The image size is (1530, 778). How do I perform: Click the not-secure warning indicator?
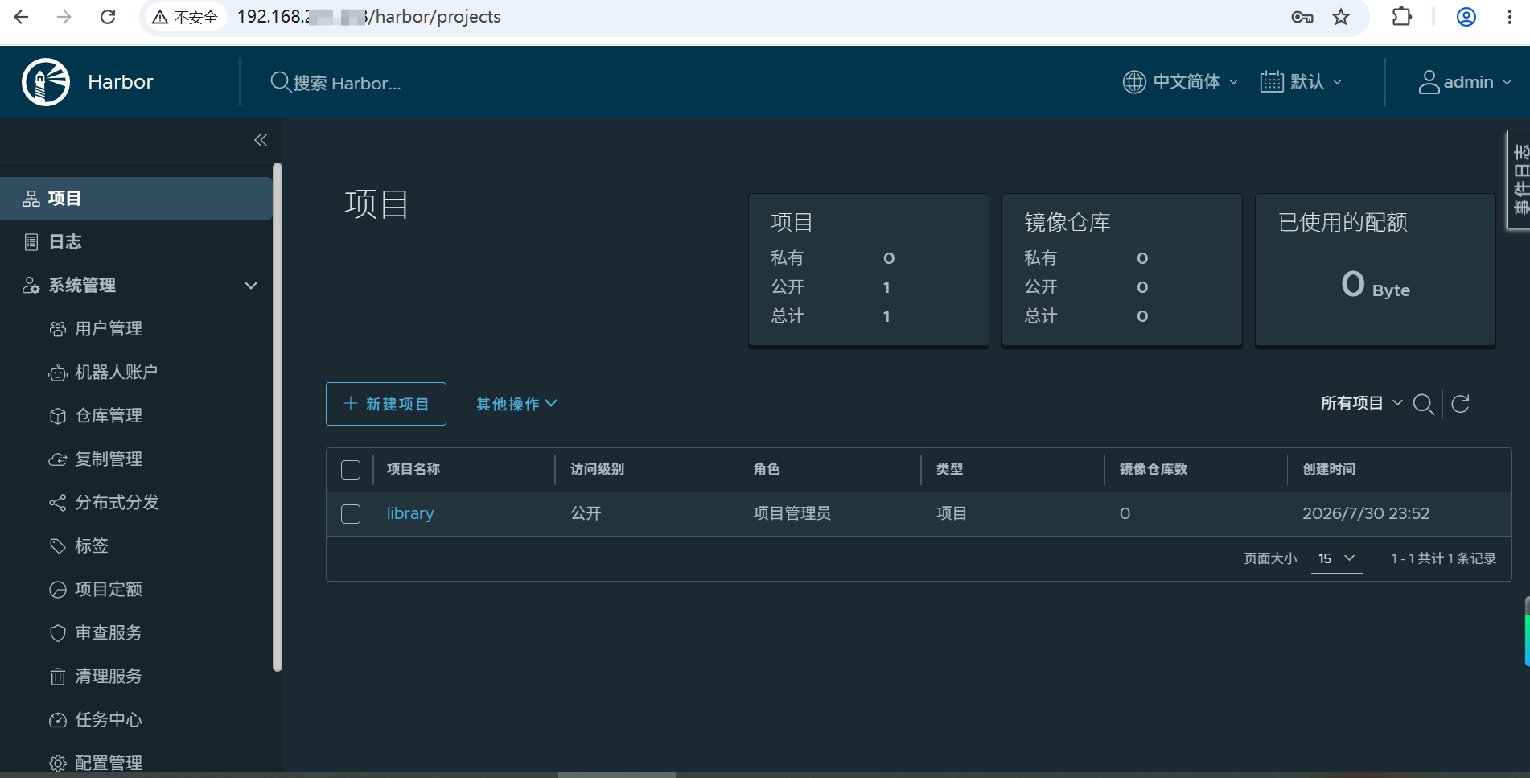[x=185, y=17]
